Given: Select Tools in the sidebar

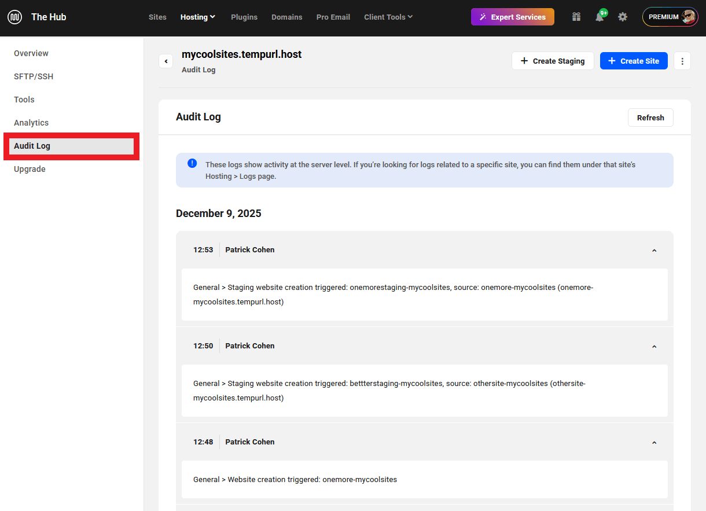Looking at the screenshot, I should (x=24, y=100).
